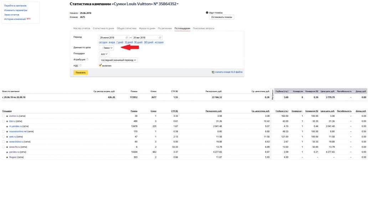The width and height of the screenshot is (385, 217).
Task: Open the Данные по цели dropdown
Action: click(106, 48)
